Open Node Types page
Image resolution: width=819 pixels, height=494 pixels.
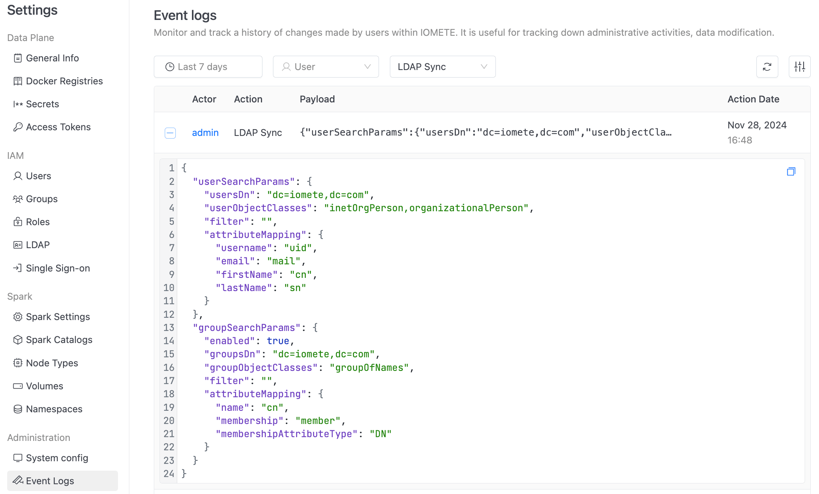52,363
